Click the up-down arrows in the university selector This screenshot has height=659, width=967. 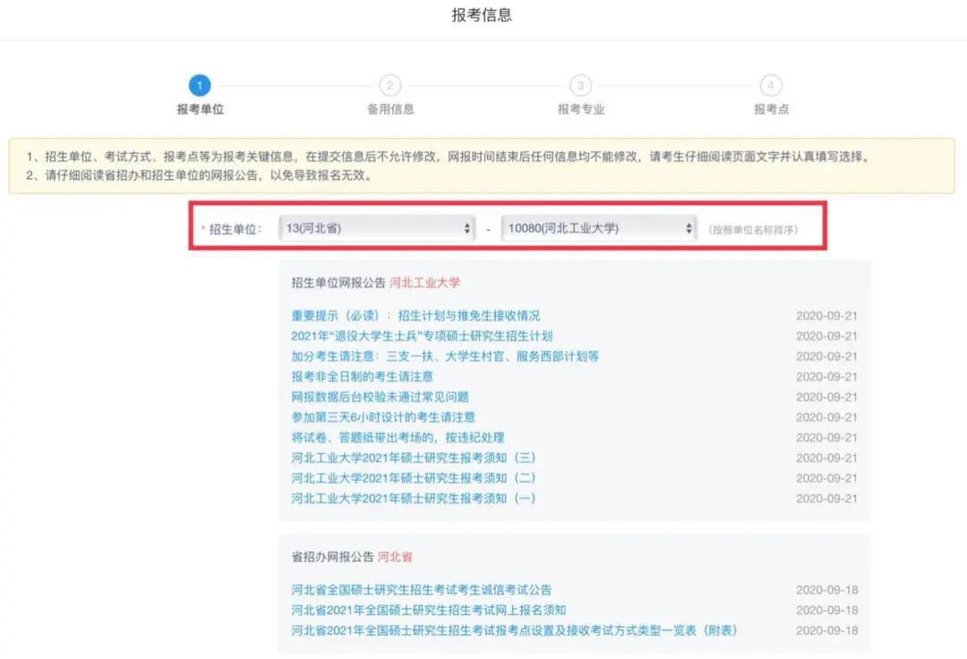(688, 228)
